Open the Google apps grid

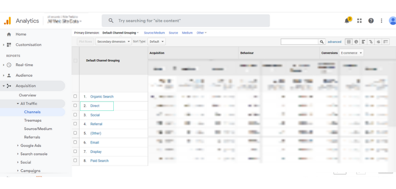click(359, 21)
